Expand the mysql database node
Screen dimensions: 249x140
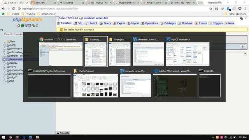(x=4, y=66)
